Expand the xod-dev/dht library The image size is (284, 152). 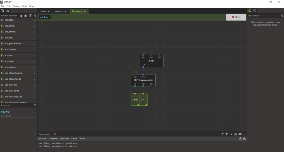(x=34, y=85)
